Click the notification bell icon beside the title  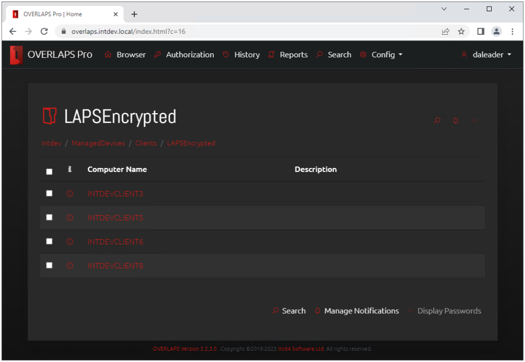456,120
